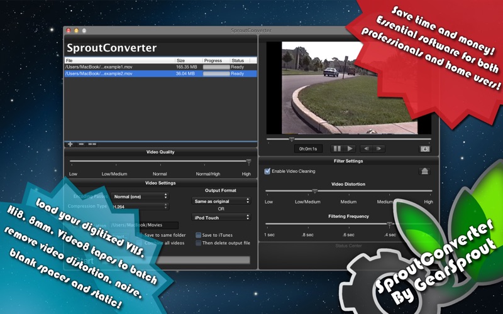This screenshot has width=503, height=314.
Task: Select the example2.mov file row
Action: tap(161, 73)
